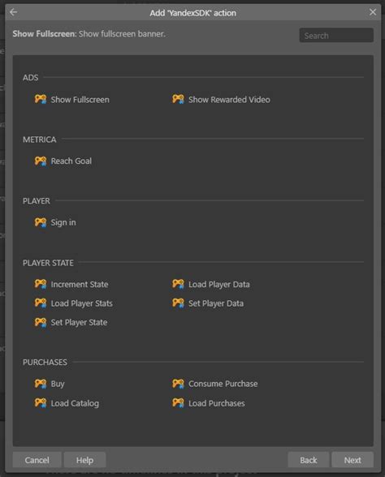Click the Back button
The height and width of the screenshot is (477, 385).
pyautogui.click(x=309, y=460)
